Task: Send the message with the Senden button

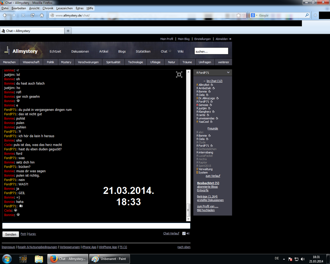Action: click(x=11, y=234)
